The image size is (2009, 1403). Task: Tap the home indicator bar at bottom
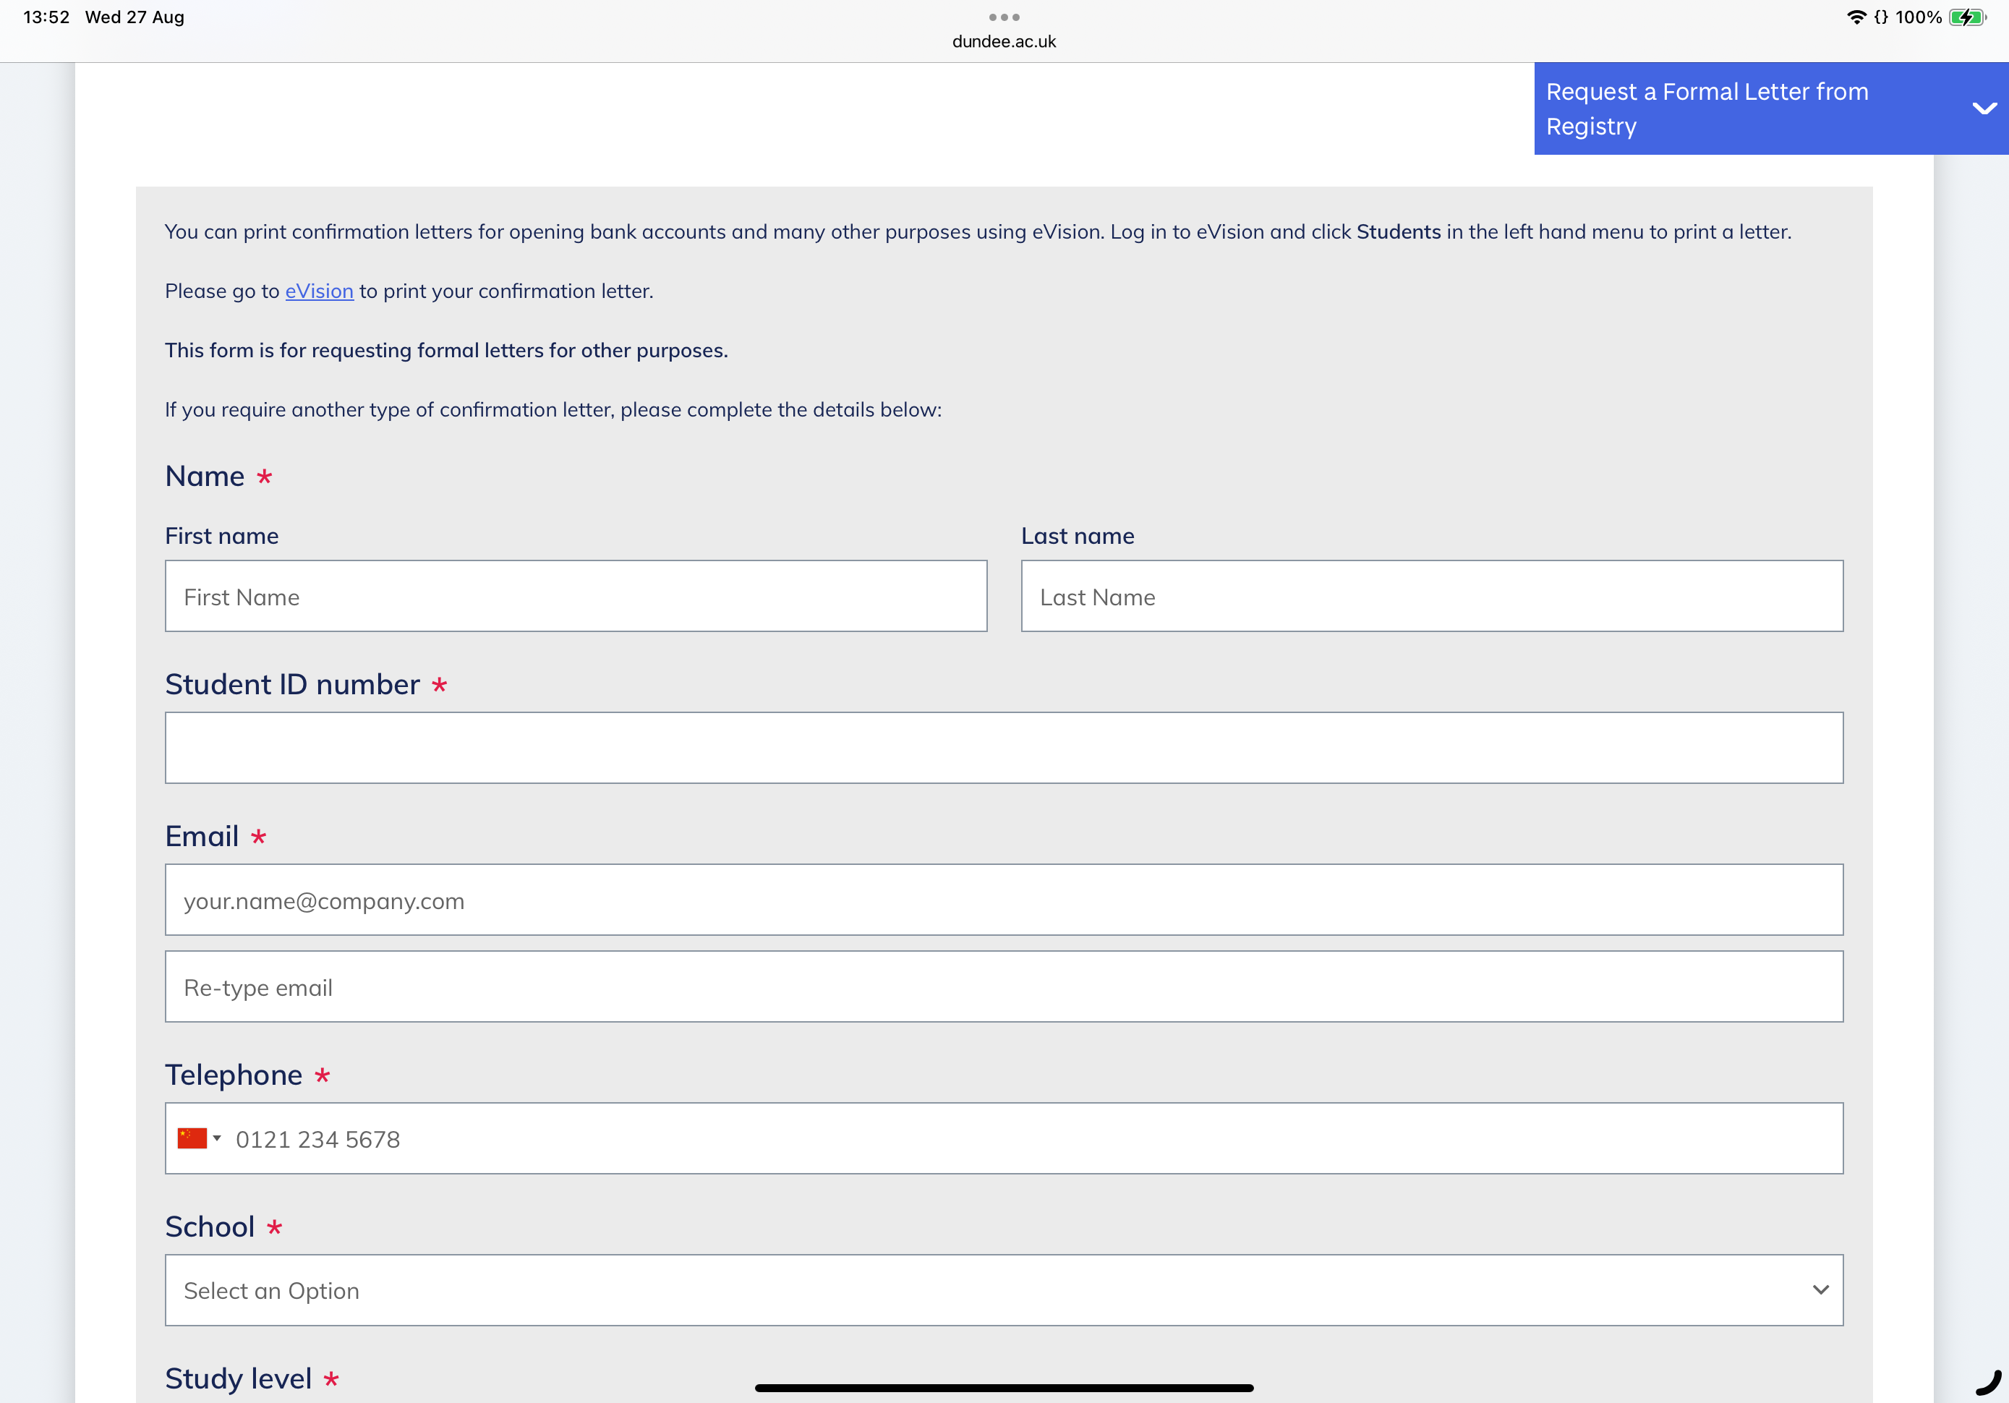[x=1004, y=1387]
